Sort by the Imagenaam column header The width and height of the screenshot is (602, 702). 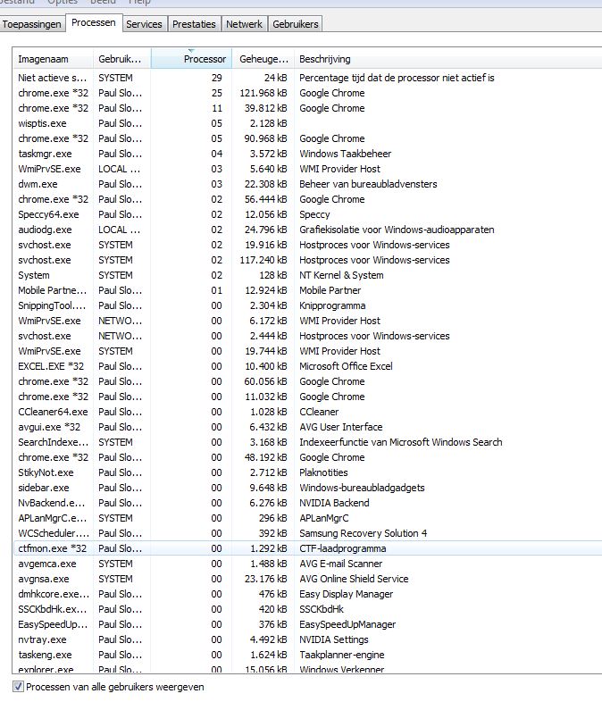[53, 59]
